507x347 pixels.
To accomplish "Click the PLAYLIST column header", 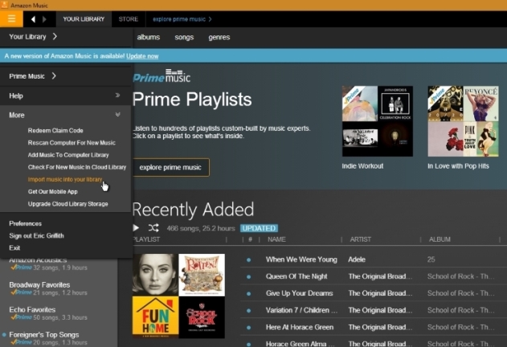I will click(x=146, y=239).
